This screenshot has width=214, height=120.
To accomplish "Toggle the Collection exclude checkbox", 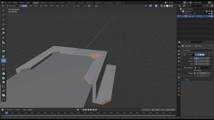I will (207, 11).
